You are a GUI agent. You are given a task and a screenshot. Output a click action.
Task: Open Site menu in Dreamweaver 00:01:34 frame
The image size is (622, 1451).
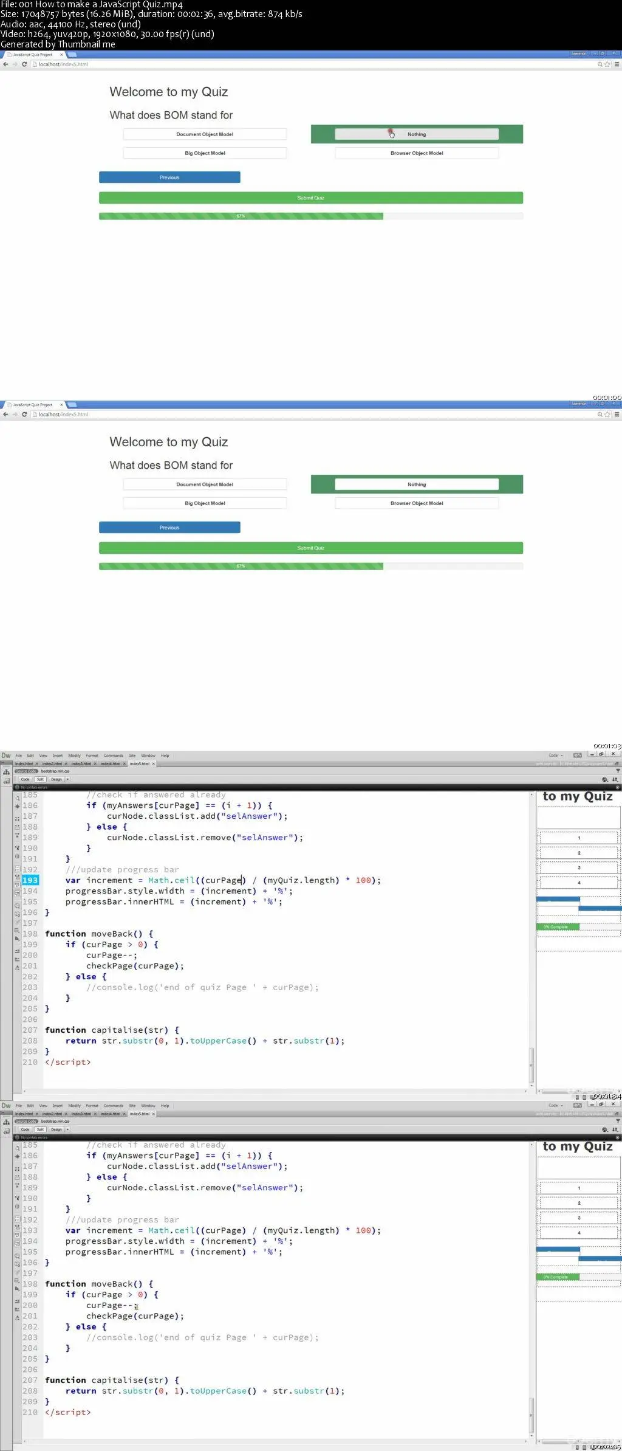(x=132, y=756)
